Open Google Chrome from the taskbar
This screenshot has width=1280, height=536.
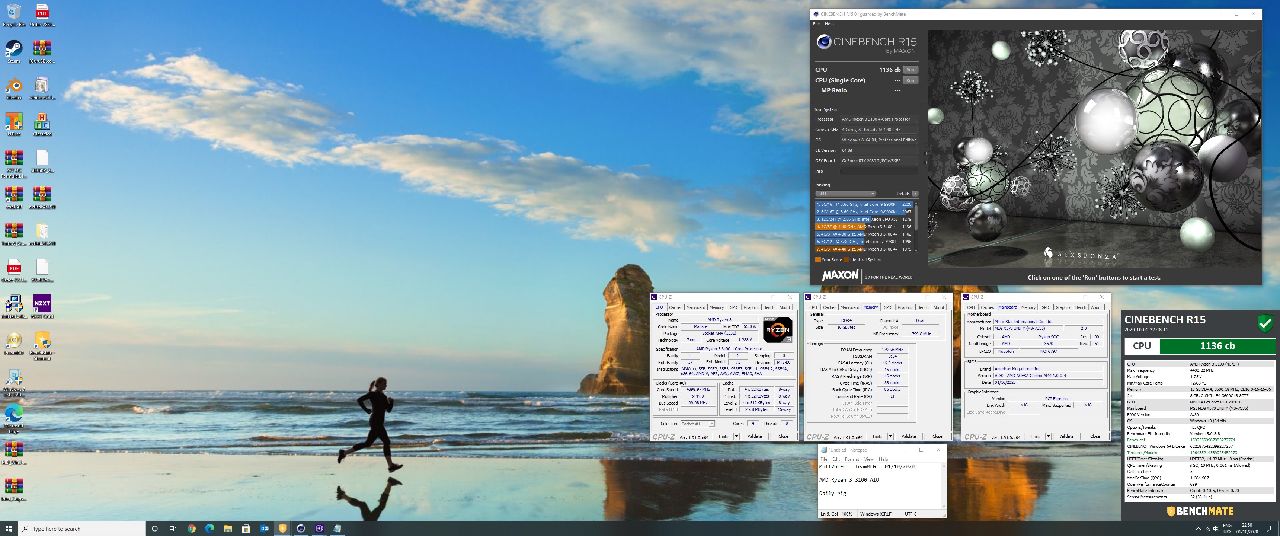click(191, 529)
